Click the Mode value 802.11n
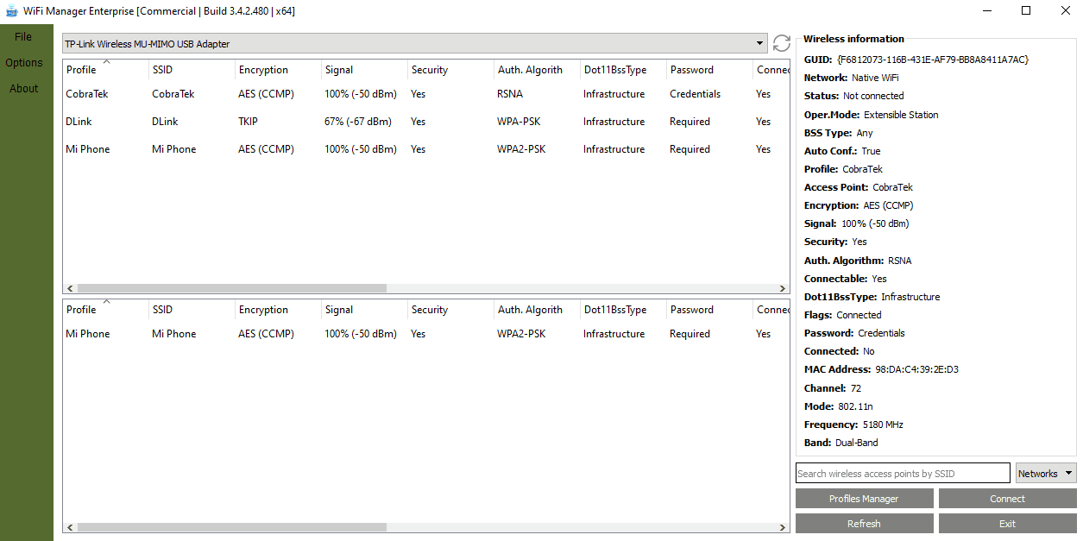 point(856,406)
